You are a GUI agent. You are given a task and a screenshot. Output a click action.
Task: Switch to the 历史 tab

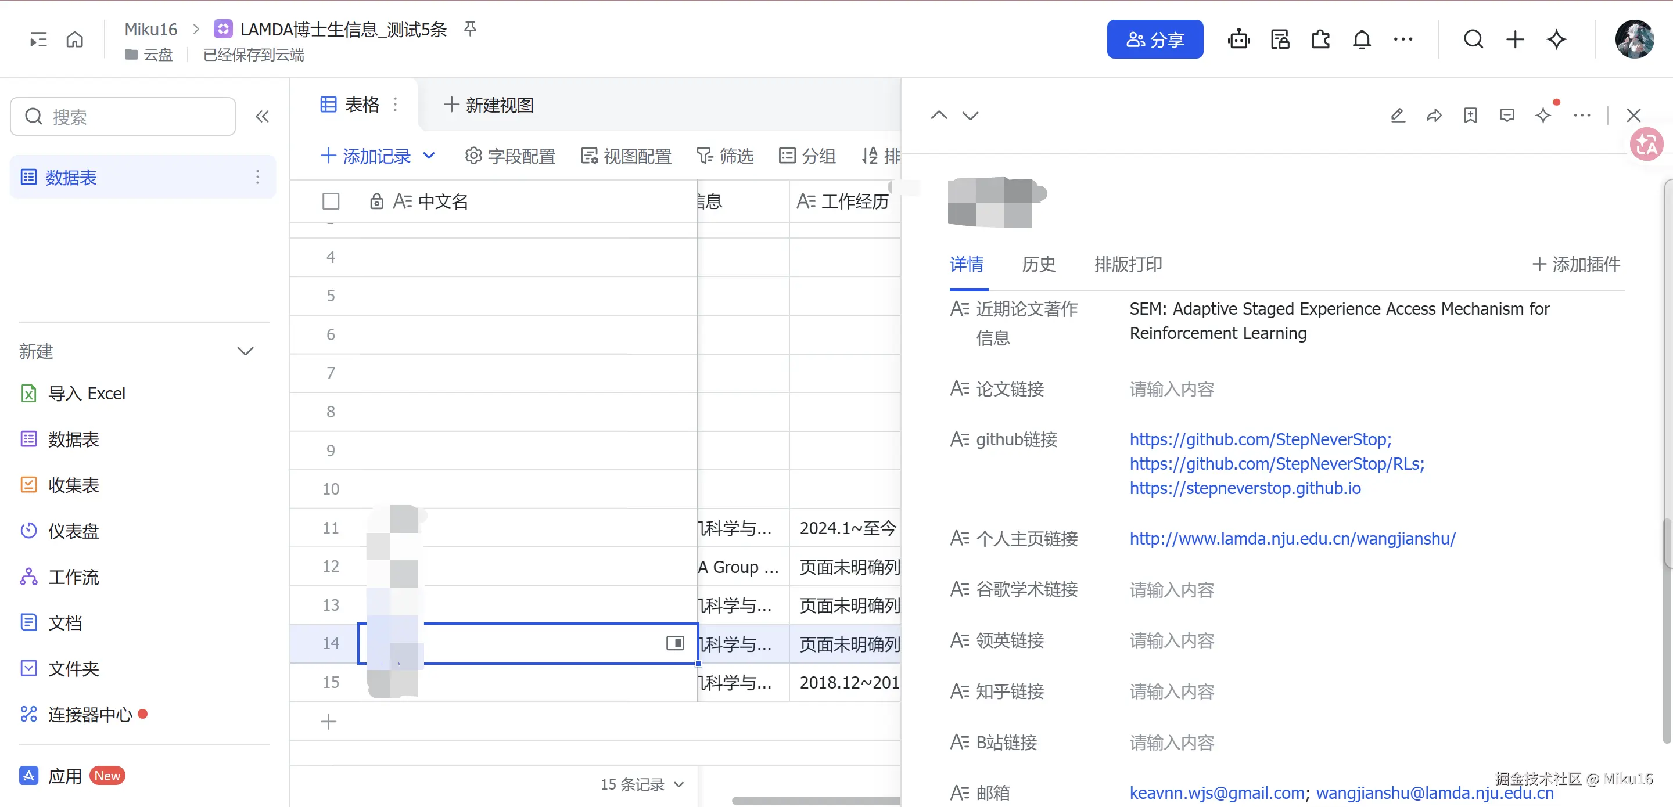(x=1038, y=264)
